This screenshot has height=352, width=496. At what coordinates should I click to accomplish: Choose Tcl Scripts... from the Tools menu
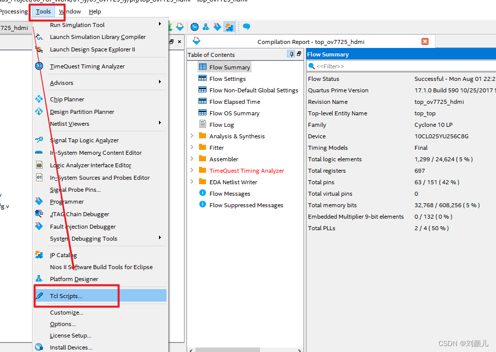100,296
